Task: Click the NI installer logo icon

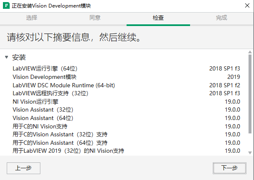Action: [7, 6]
